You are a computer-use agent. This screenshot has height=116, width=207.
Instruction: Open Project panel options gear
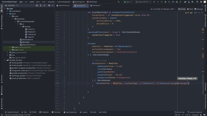49,5
